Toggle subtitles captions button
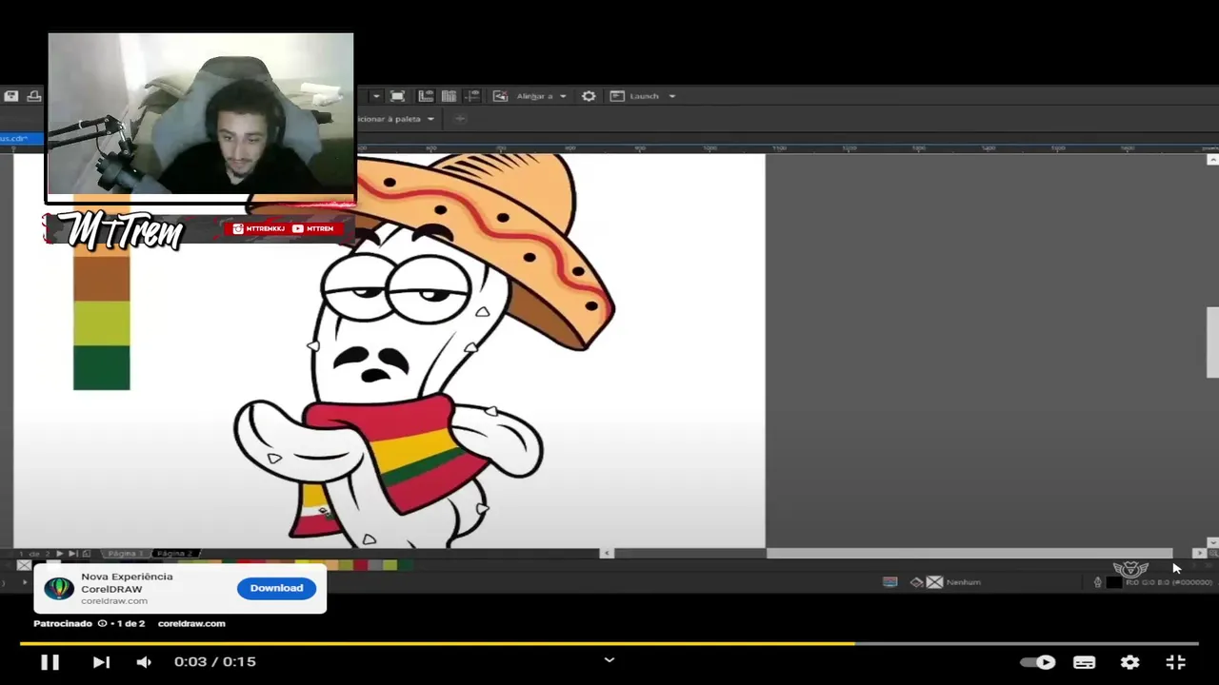Viewport: 1219px width, 685px height. coord(1084,662)
